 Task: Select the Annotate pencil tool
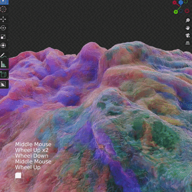tap(3, 56)
